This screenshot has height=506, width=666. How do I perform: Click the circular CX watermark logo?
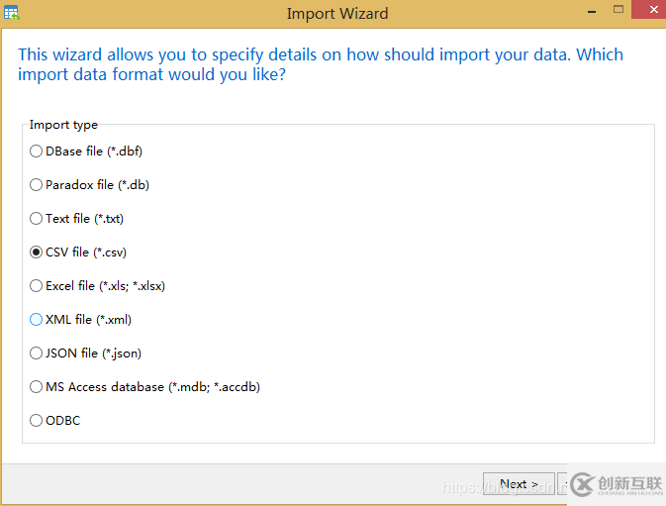pyautogui.click(x=582, y=484)
